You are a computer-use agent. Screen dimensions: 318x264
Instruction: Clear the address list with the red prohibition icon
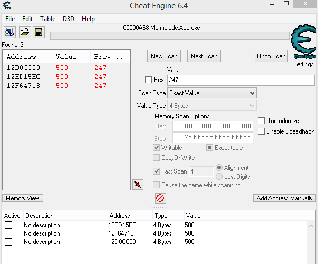tap(160, 198)
